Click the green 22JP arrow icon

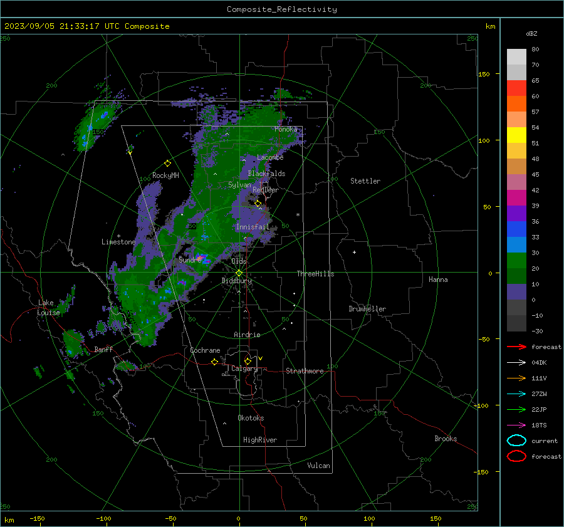(516, 409)
